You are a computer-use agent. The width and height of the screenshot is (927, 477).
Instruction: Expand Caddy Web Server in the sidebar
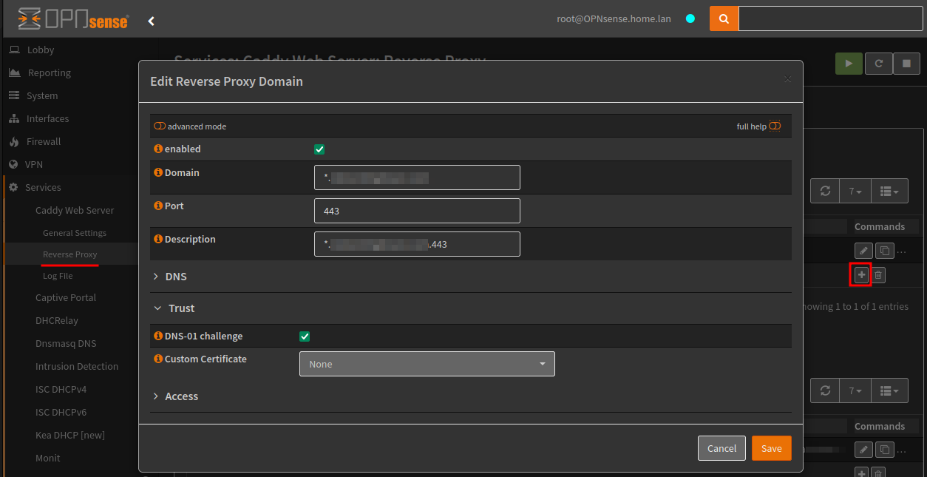pos(75,210)
